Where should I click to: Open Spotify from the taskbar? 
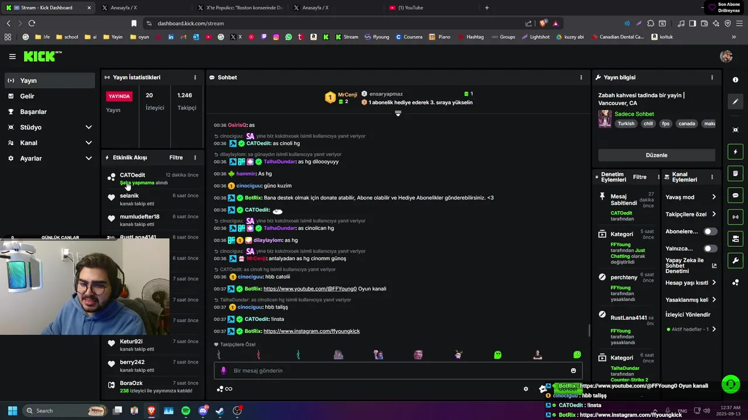coord(186,411)
